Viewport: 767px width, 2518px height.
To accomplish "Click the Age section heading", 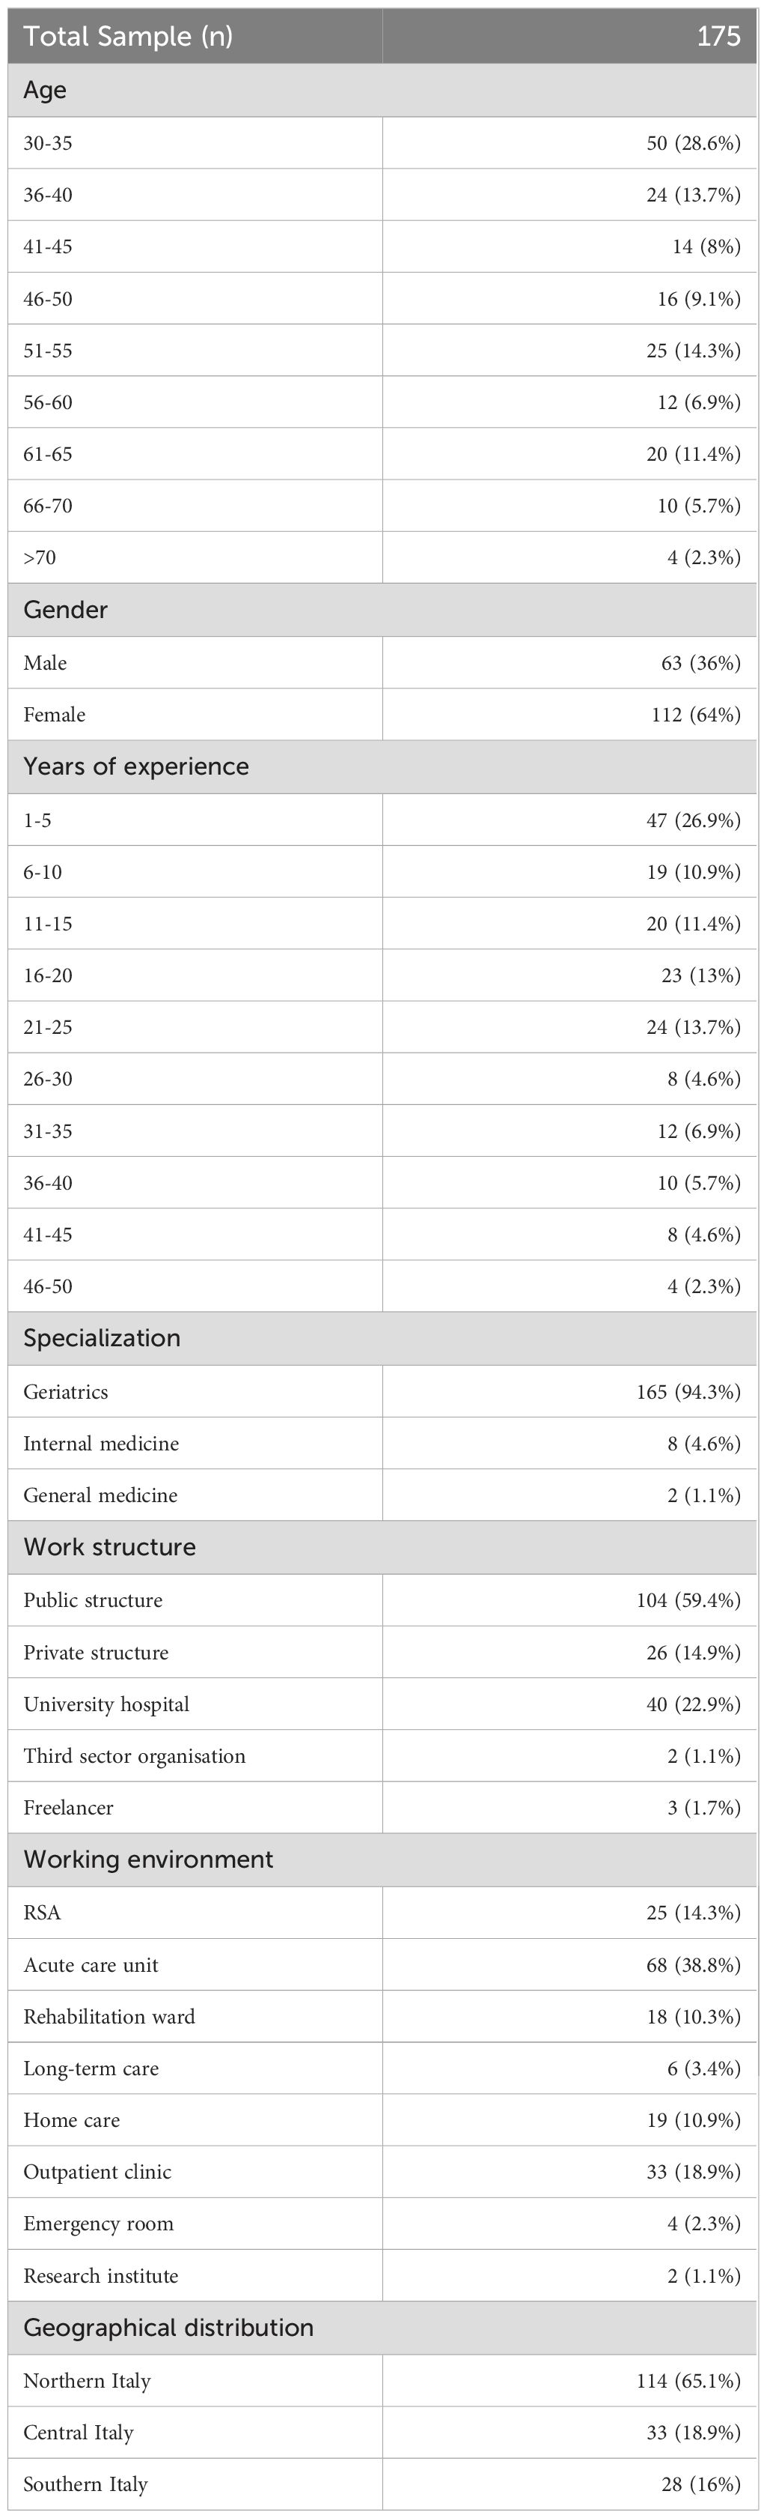I will 45,90.
